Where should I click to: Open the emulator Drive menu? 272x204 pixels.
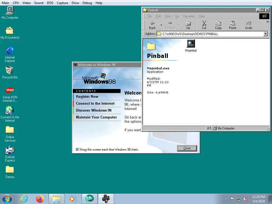tap(75, 3)
